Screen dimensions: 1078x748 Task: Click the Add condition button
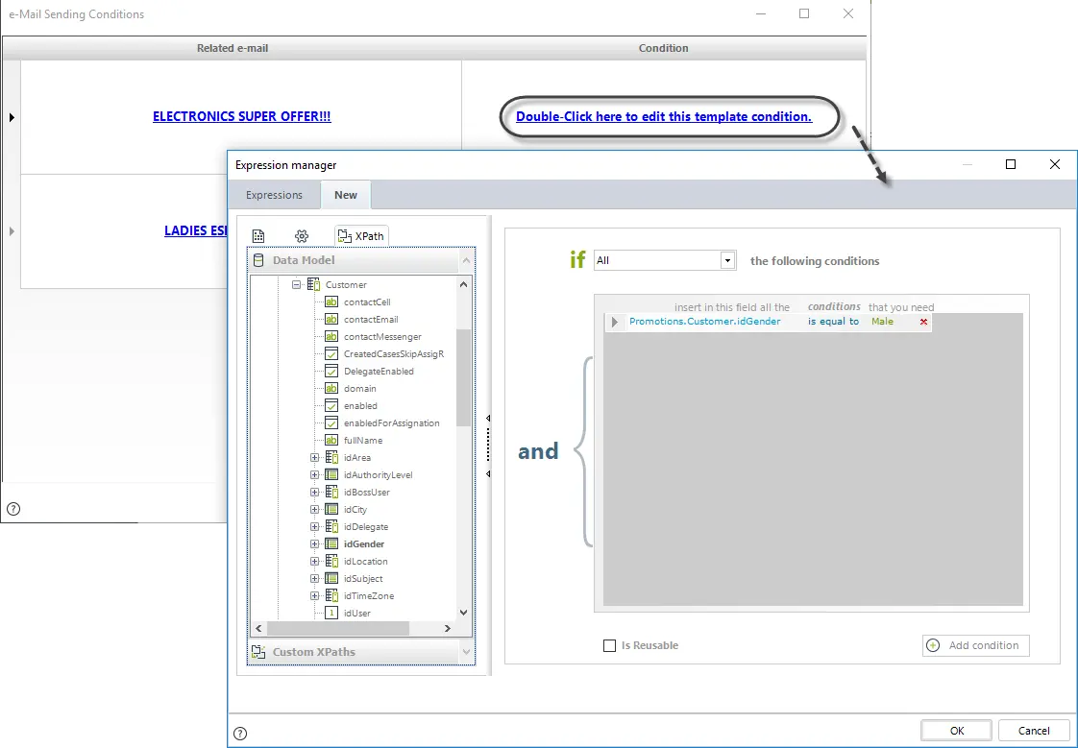[x=975, y=645]
